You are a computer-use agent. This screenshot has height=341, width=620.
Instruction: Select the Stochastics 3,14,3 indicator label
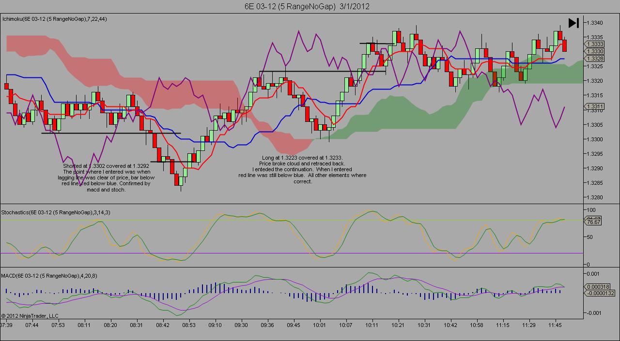point(56,212)
